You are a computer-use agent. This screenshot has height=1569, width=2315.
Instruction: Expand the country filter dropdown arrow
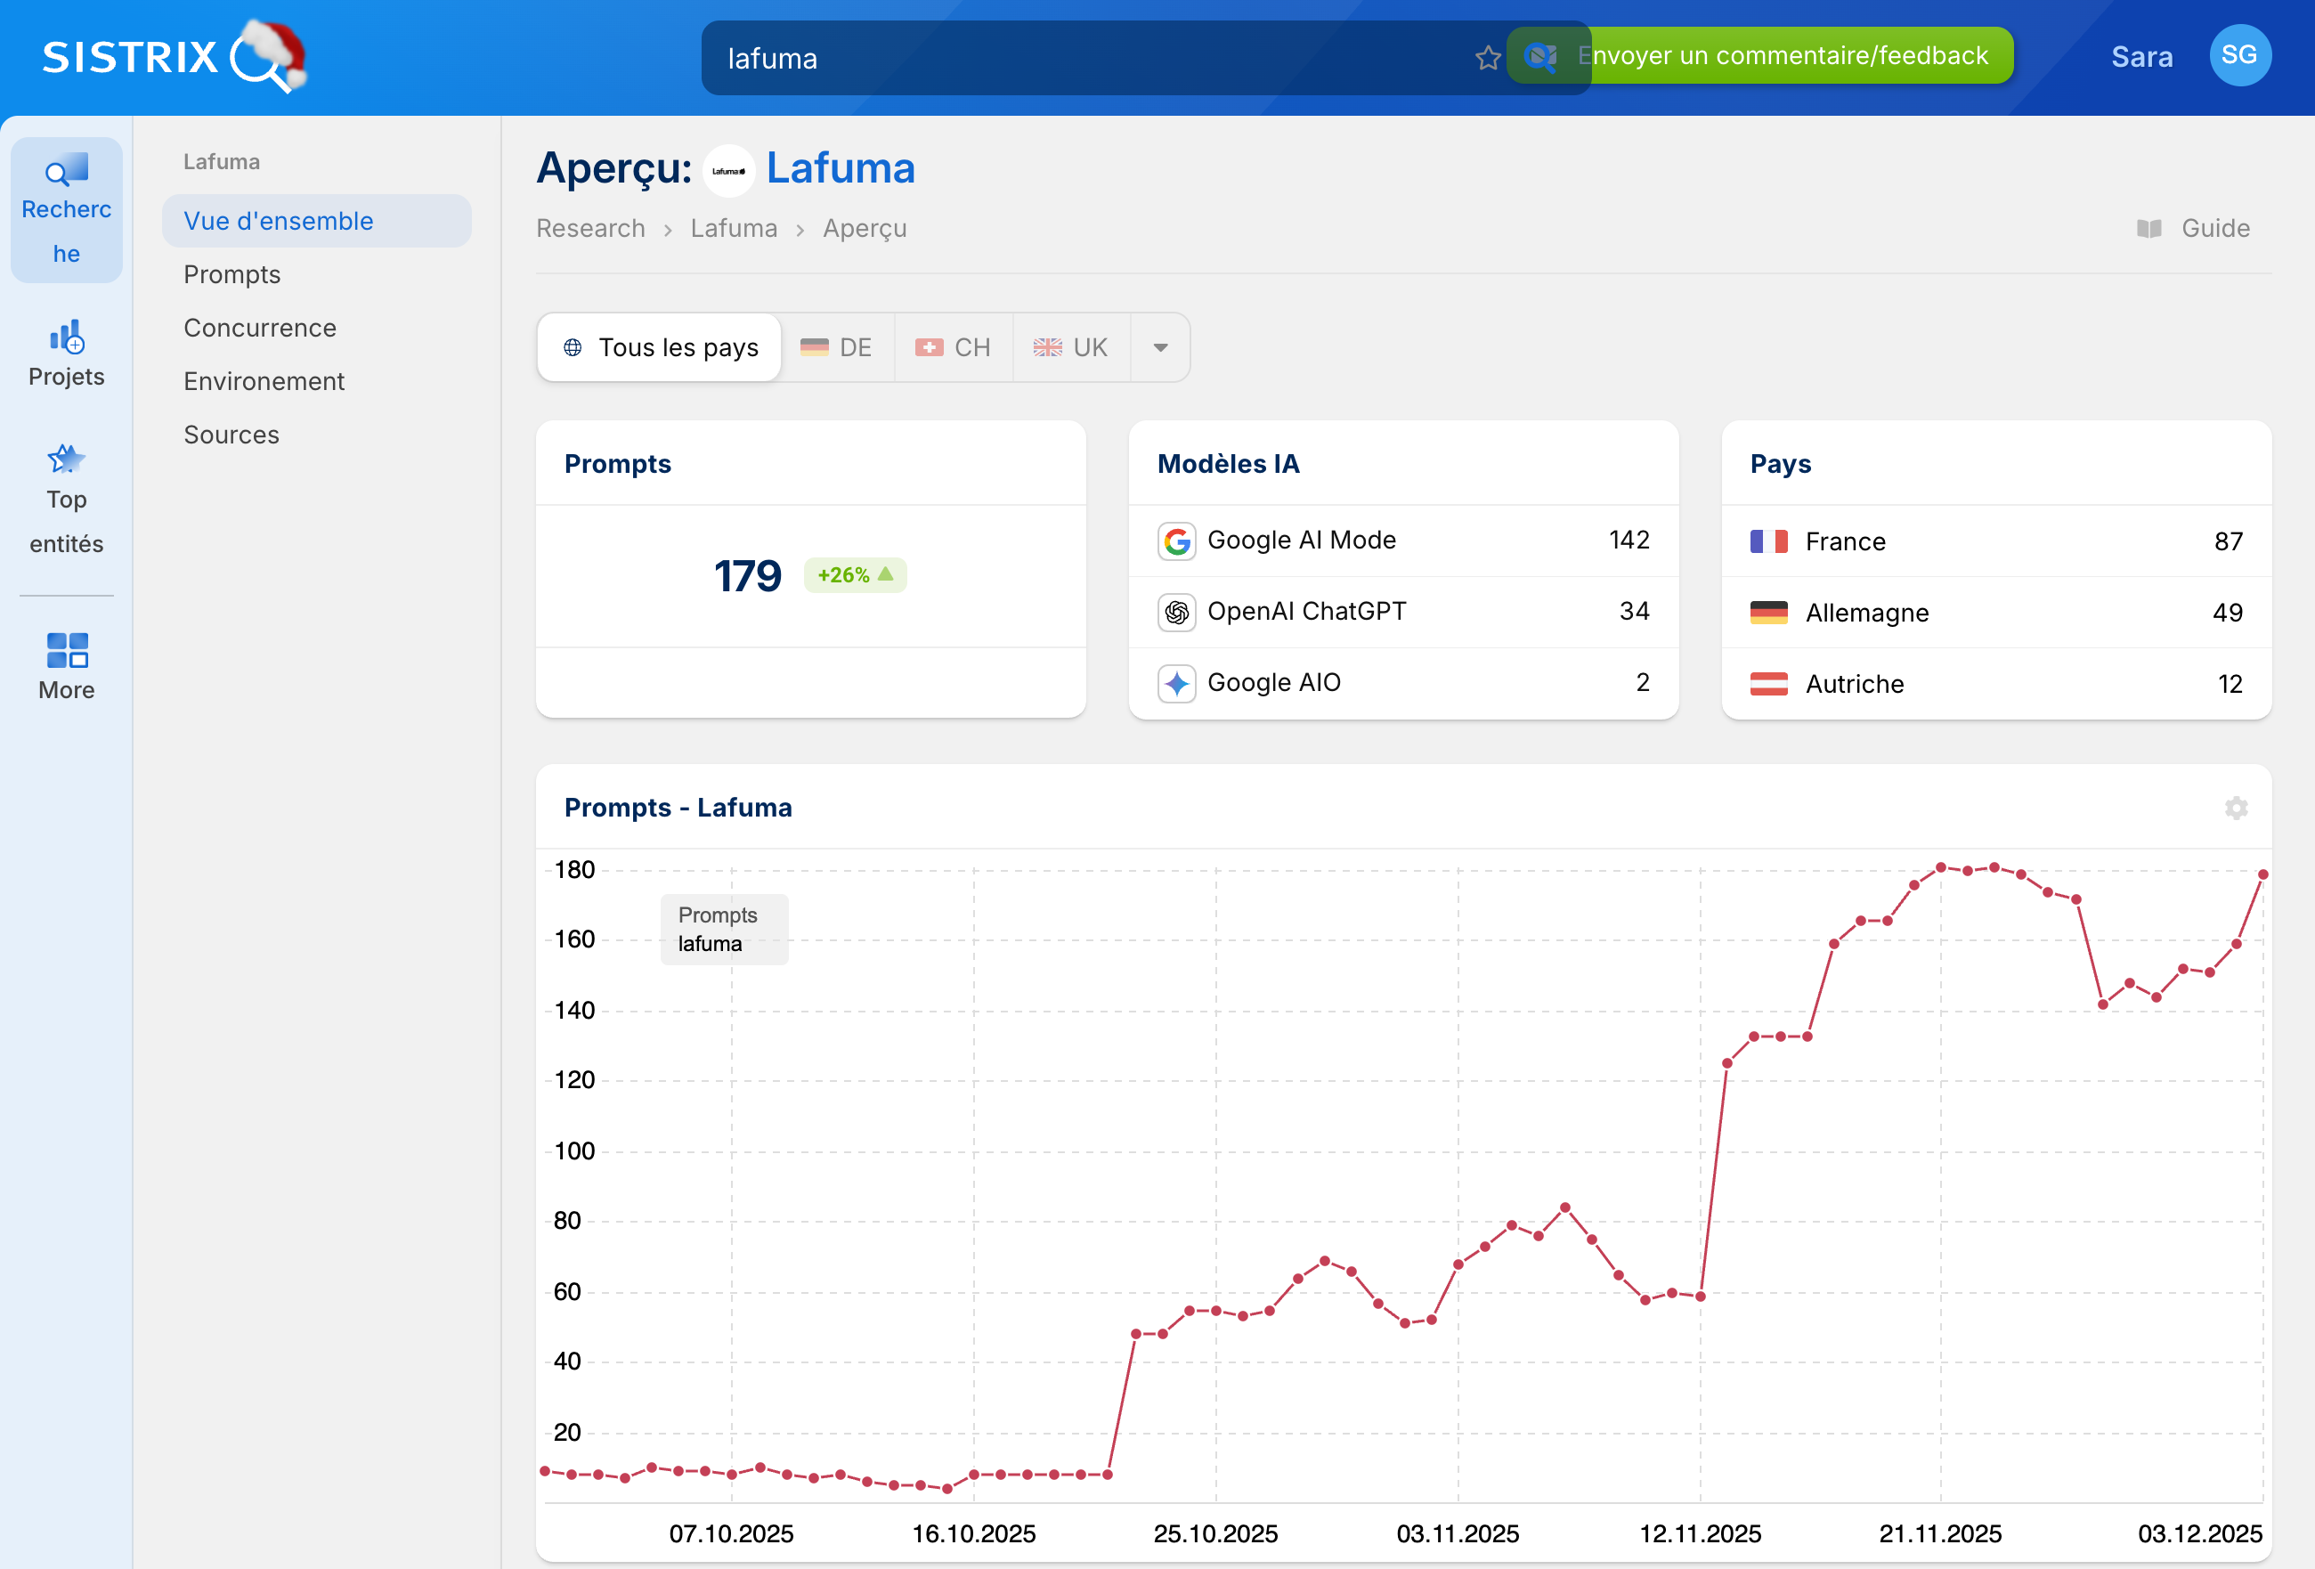1160,347
